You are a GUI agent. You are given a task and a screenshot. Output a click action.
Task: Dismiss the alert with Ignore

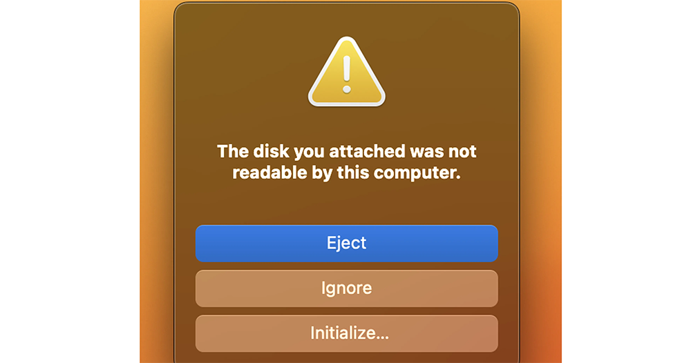click(x=346, y=288)
